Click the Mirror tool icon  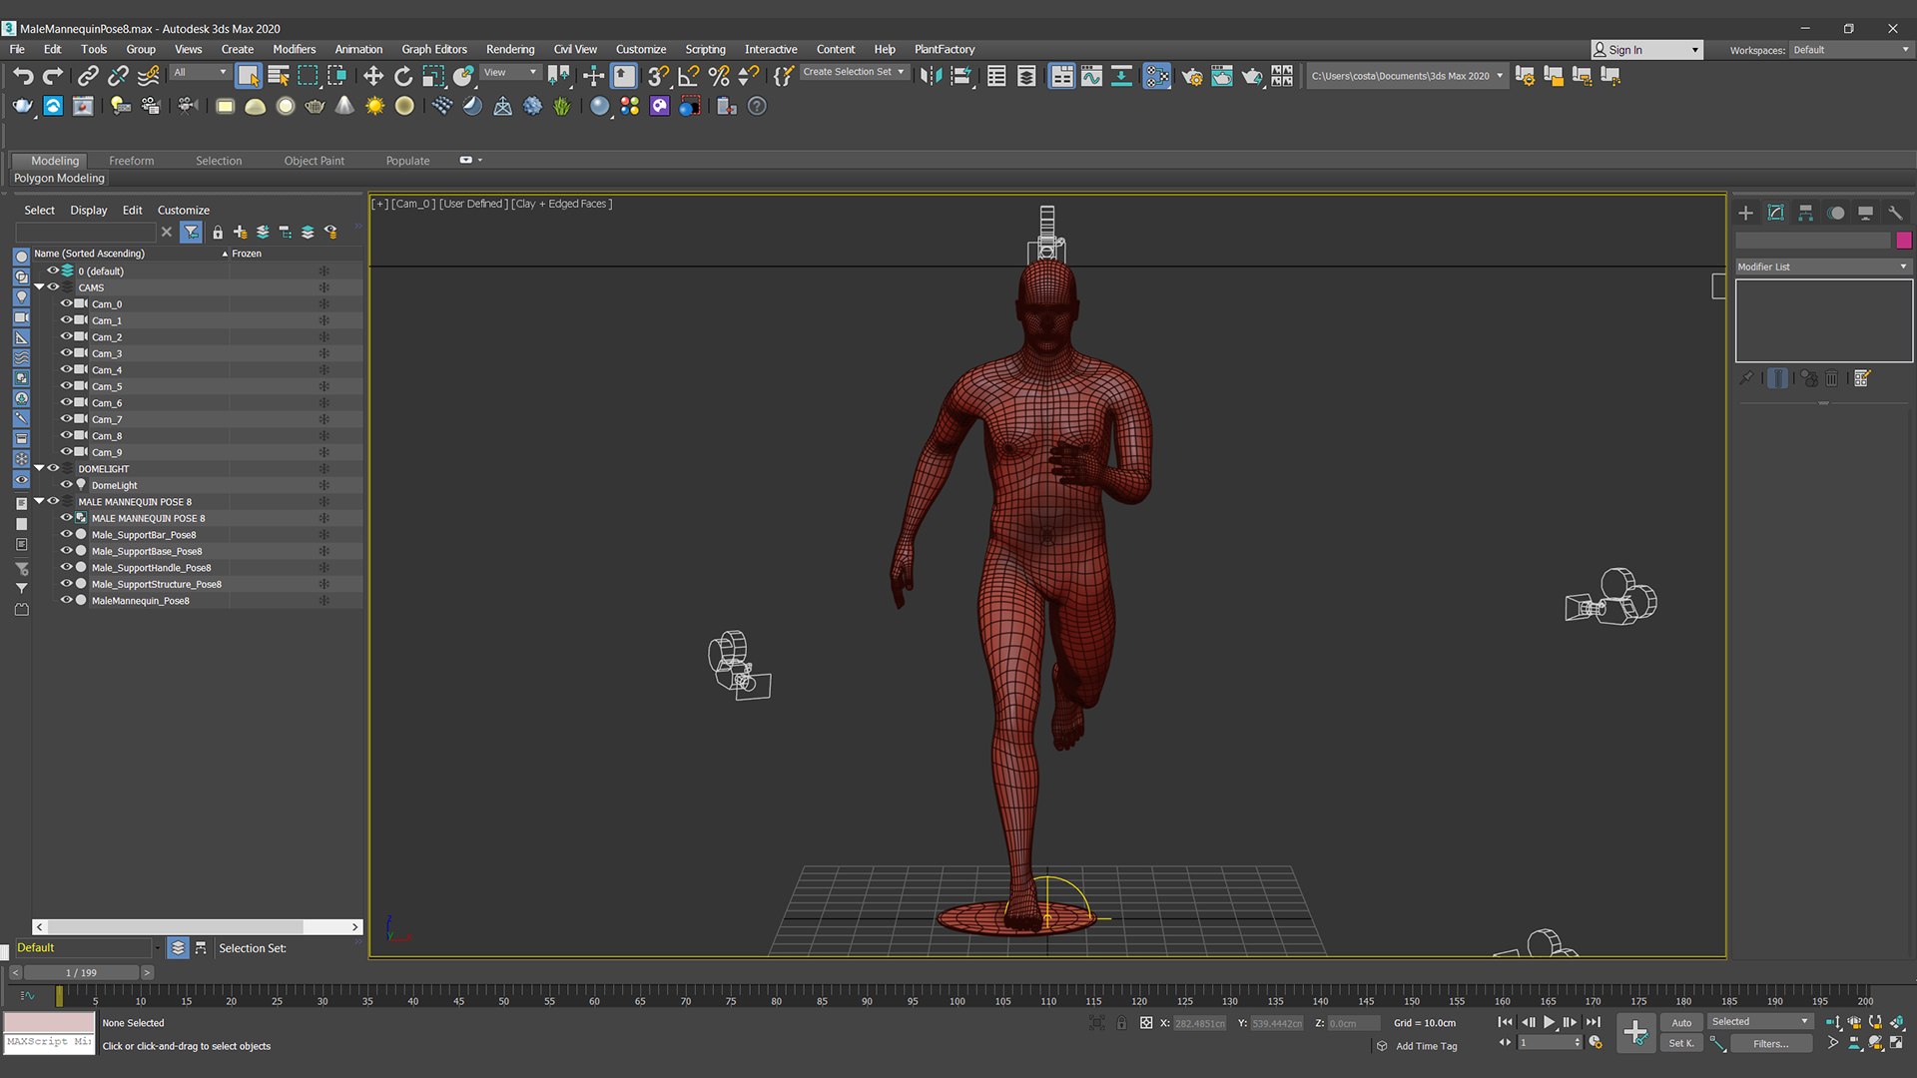point(931,76)
